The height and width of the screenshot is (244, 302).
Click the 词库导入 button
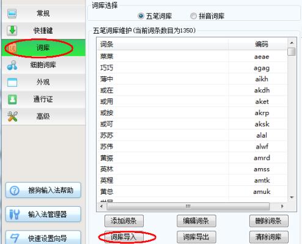(124, 237)
